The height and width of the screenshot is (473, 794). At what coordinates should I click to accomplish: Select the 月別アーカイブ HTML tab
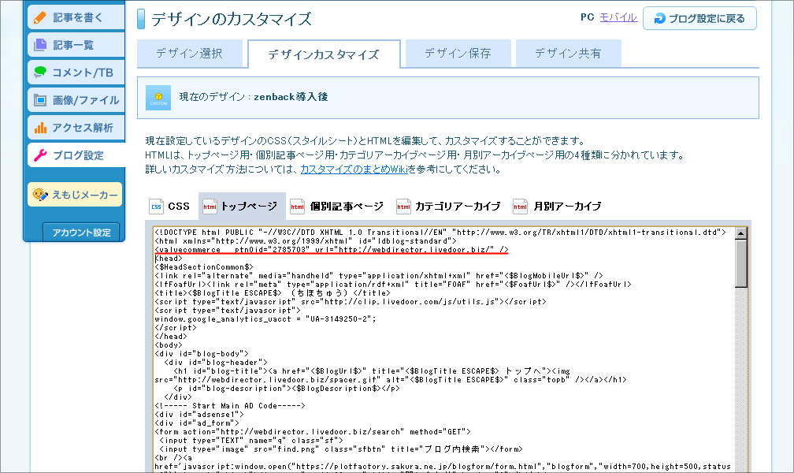557,207
